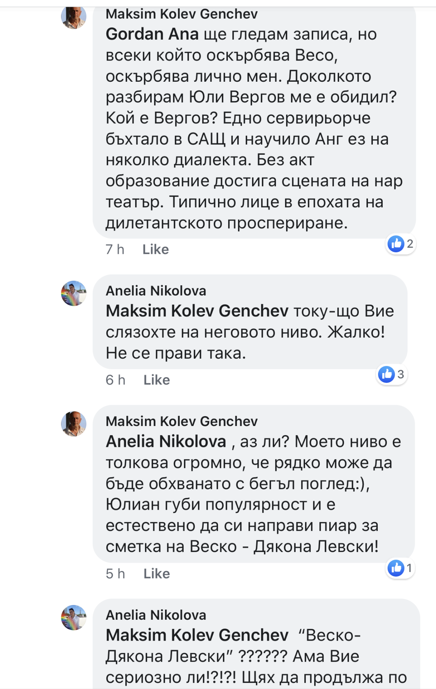Open Anelia Nikolova author name above the 6 h comment
The width and height of the screenshot is (436, 689).
pyautogui.click(x=156, y=291)
